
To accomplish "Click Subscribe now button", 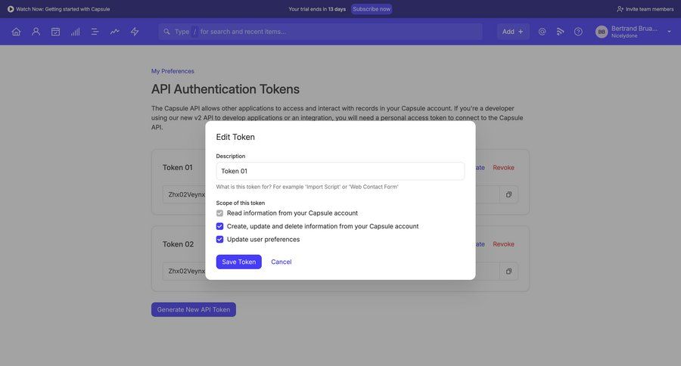I will [x=372, y=9].
